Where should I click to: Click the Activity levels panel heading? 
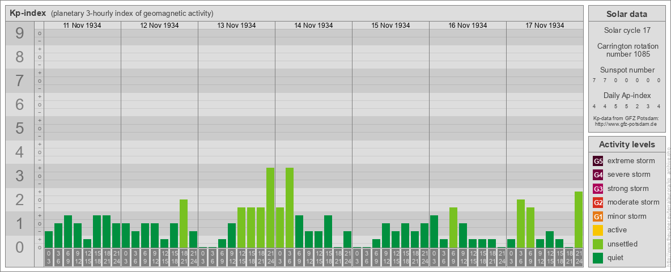[626, 144]
